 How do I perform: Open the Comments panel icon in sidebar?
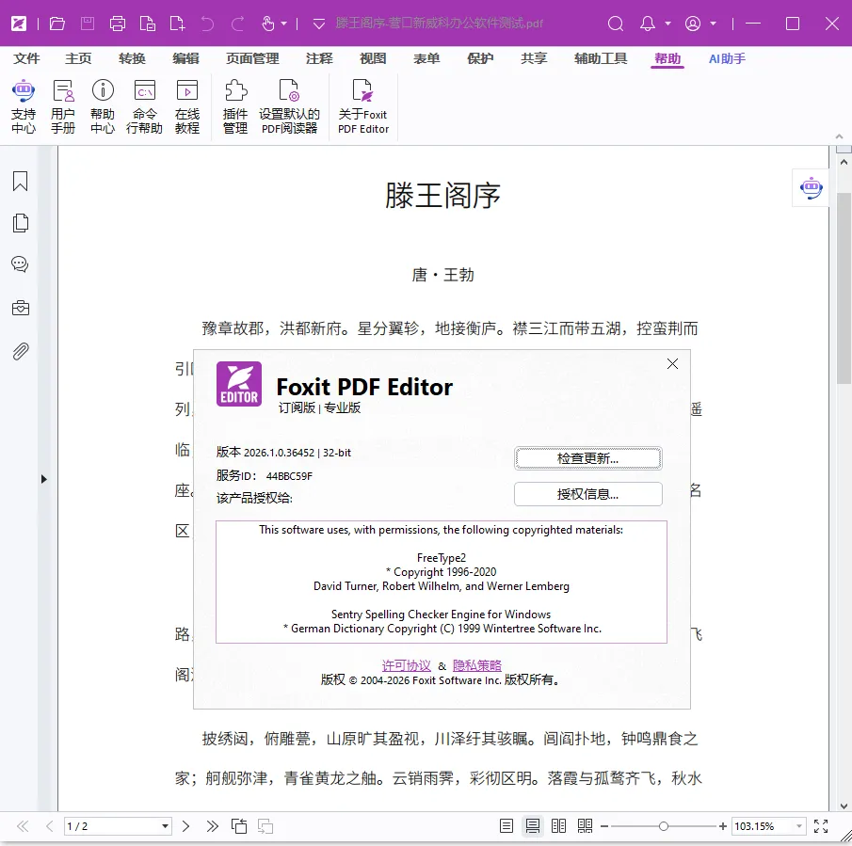click(20, 264)
